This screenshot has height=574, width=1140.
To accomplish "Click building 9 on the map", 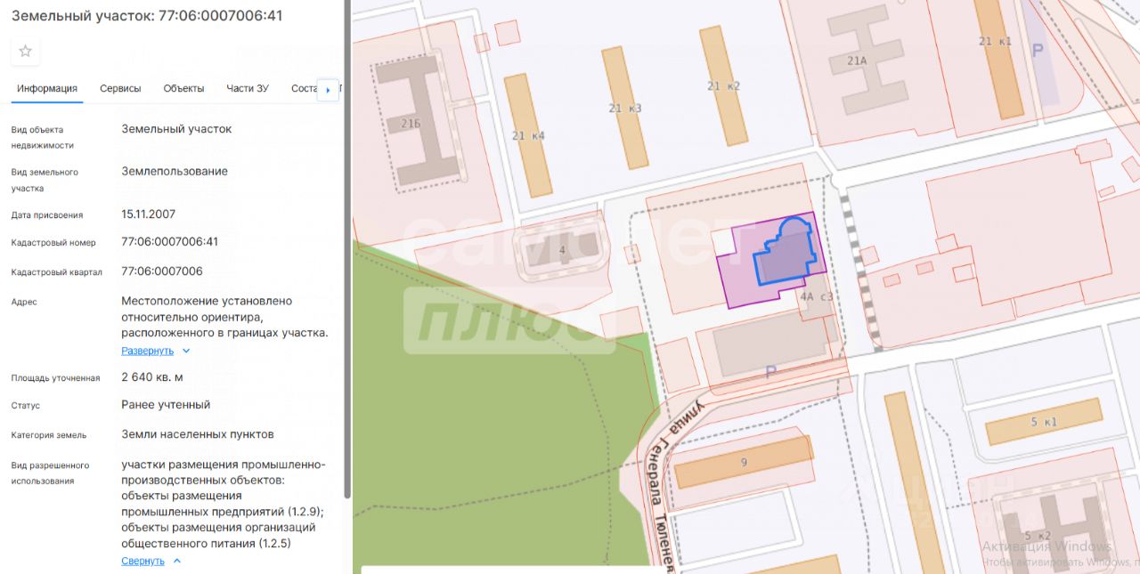I will (743, 462).
